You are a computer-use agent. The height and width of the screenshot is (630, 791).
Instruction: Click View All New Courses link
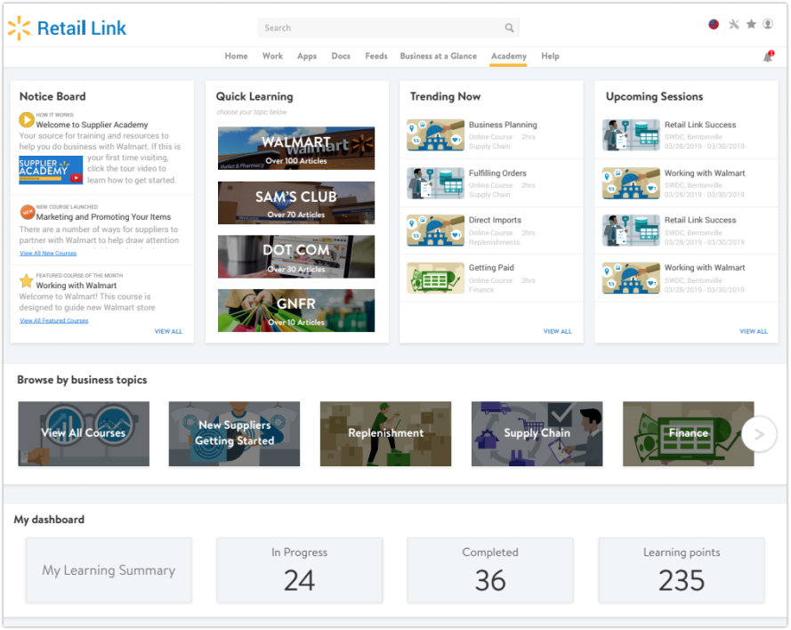(x=48, y=254)
